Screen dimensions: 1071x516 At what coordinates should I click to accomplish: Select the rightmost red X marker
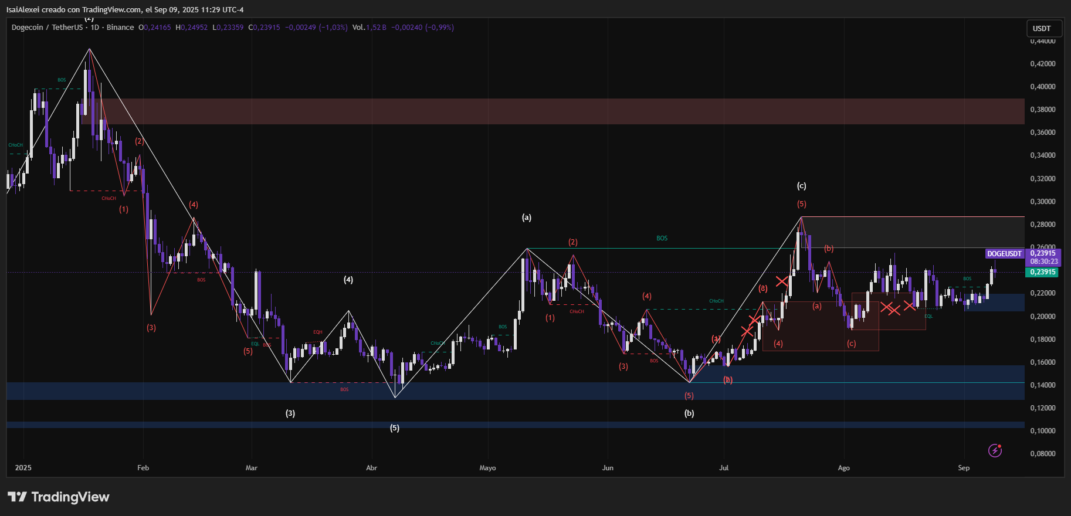[x=909, y=305]
